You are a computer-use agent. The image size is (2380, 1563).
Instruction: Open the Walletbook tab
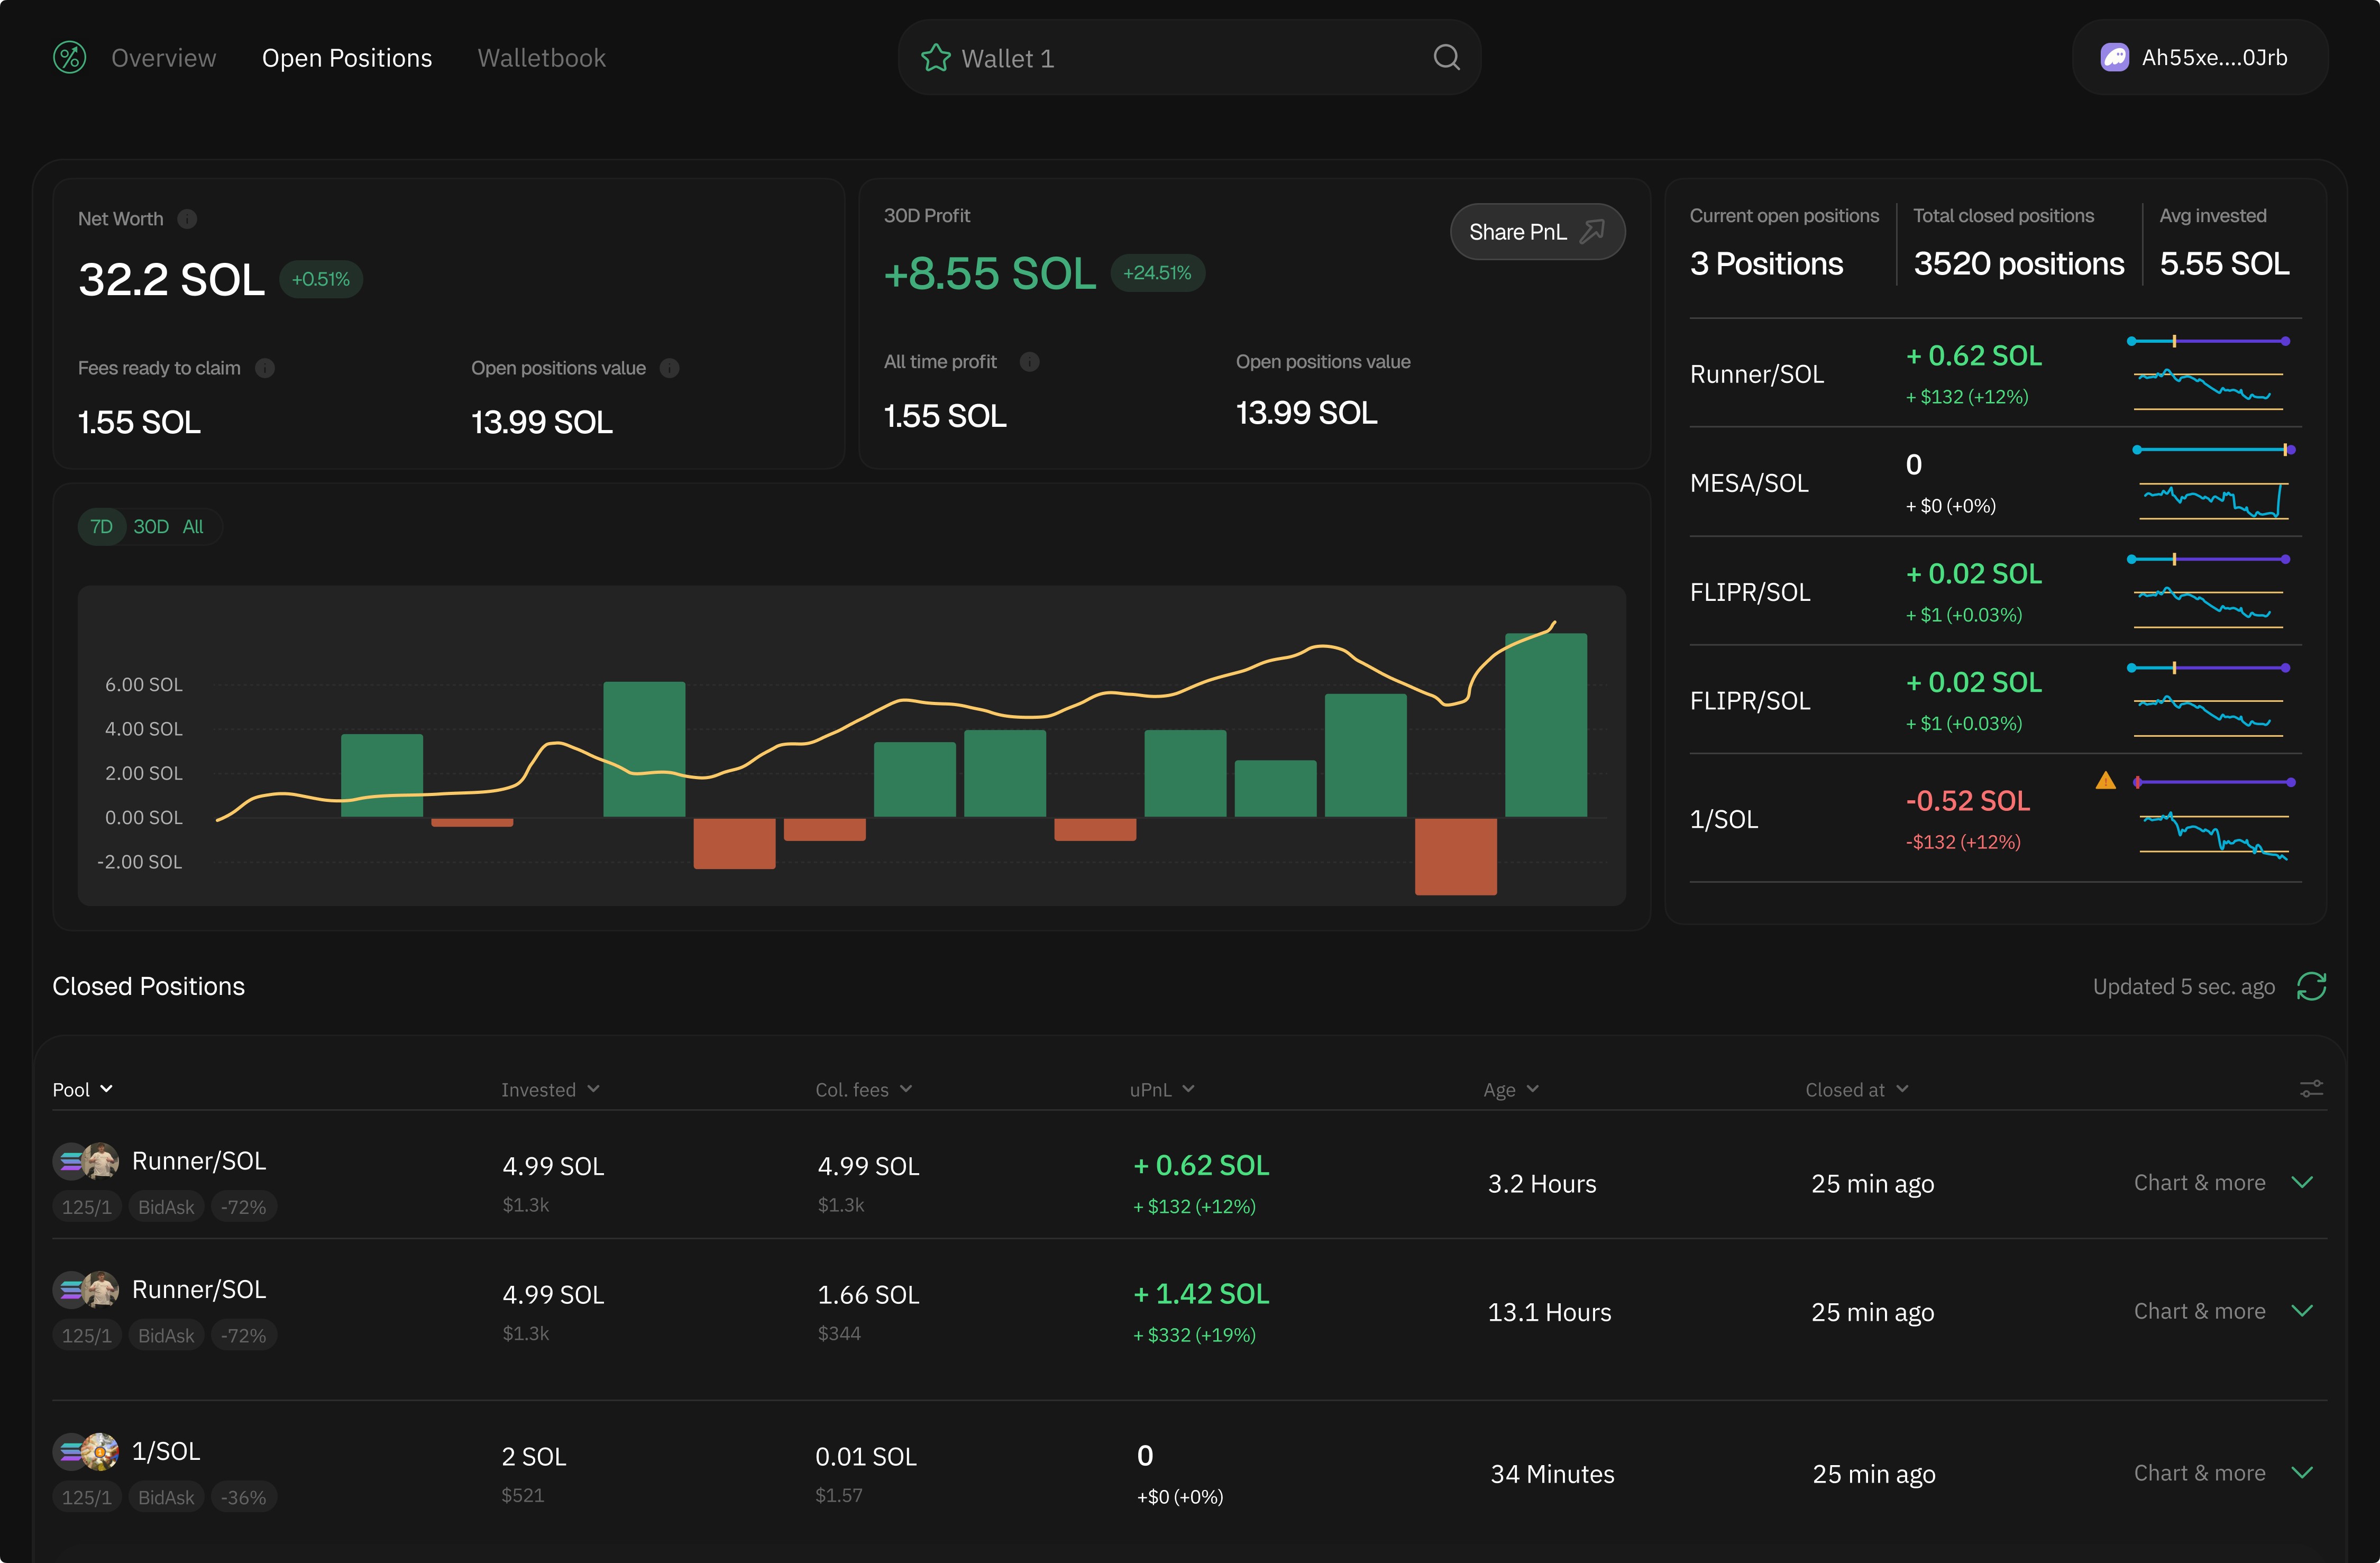coord(541,58)
